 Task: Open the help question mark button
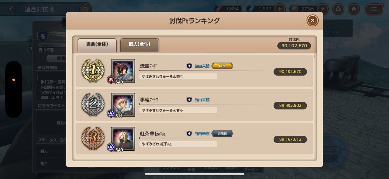[85, 9]
